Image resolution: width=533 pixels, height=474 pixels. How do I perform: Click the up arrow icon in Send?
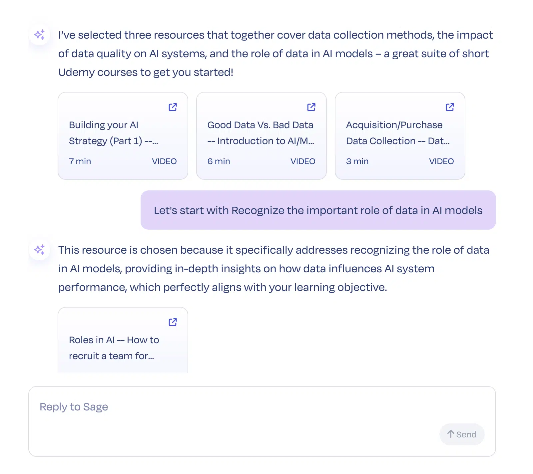(x=451, y=434)
